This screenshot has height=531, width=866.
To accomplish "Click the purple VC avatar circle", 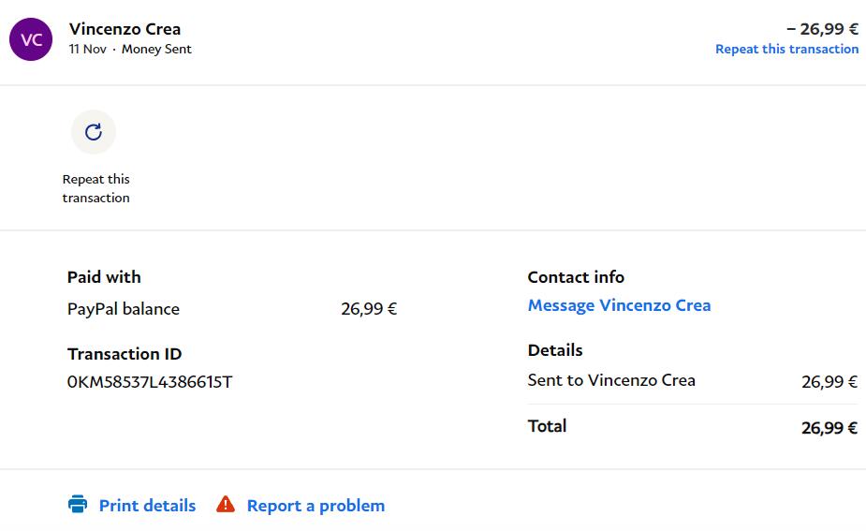I will 31,39.
